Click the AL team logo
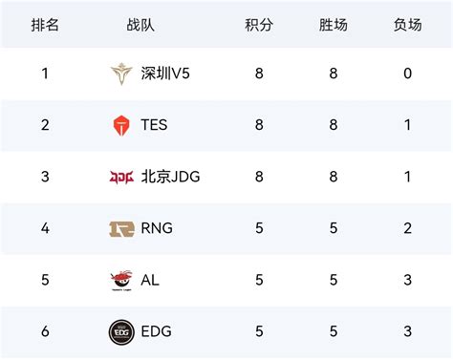This screenshot has width=453, height=360. click(121, 281)
